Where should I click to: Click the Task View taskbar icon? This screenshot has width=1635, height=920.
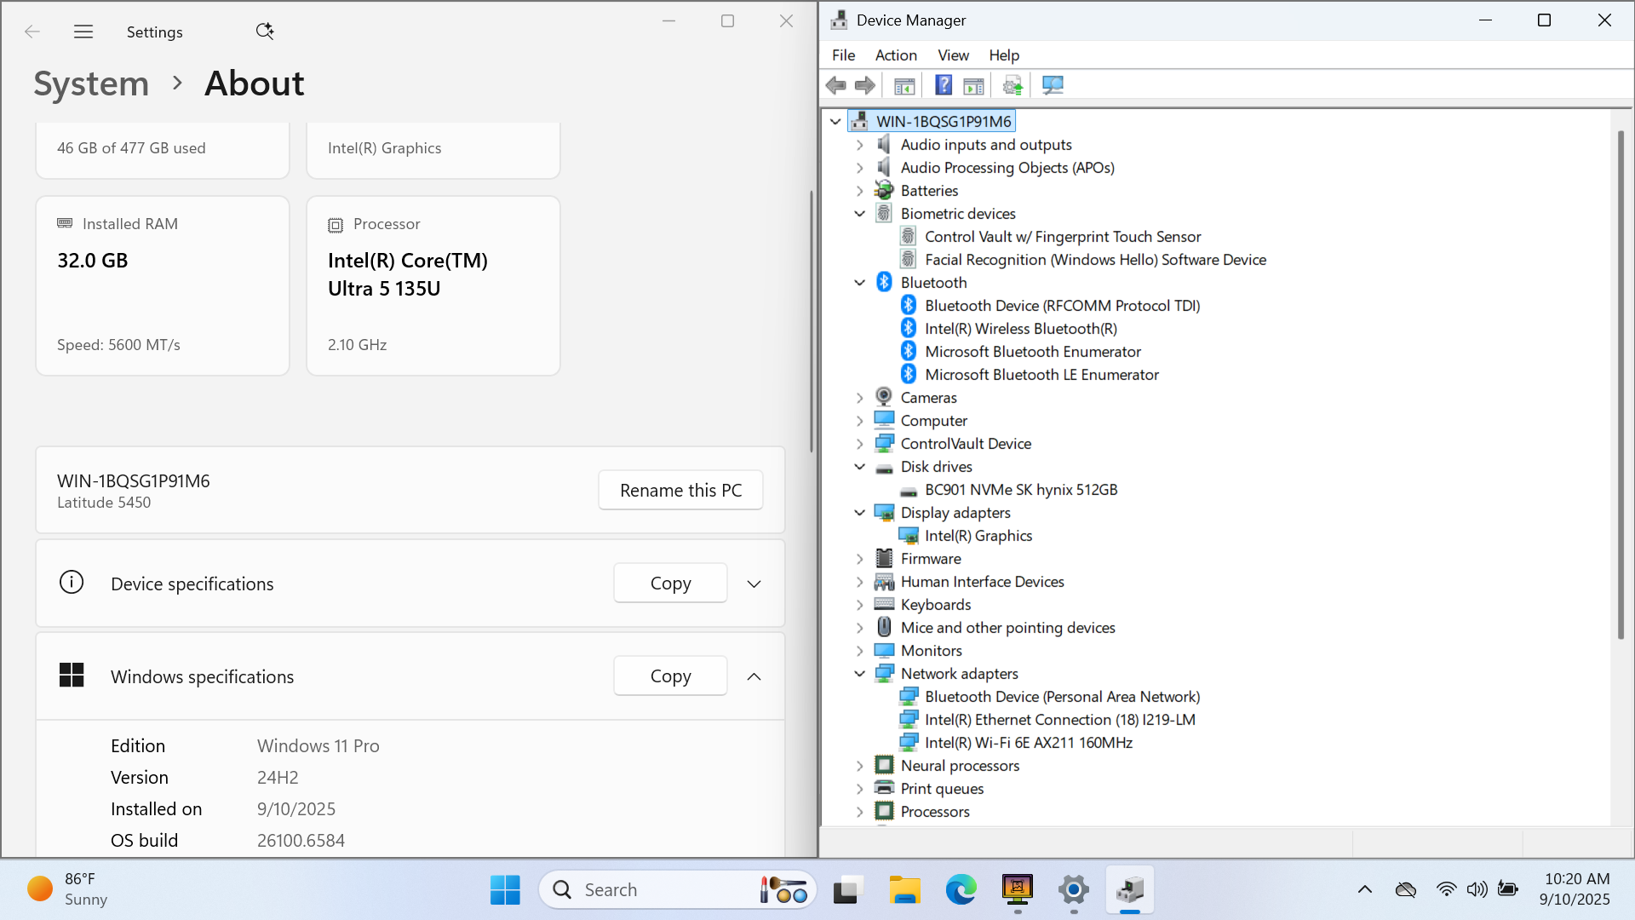847,890
